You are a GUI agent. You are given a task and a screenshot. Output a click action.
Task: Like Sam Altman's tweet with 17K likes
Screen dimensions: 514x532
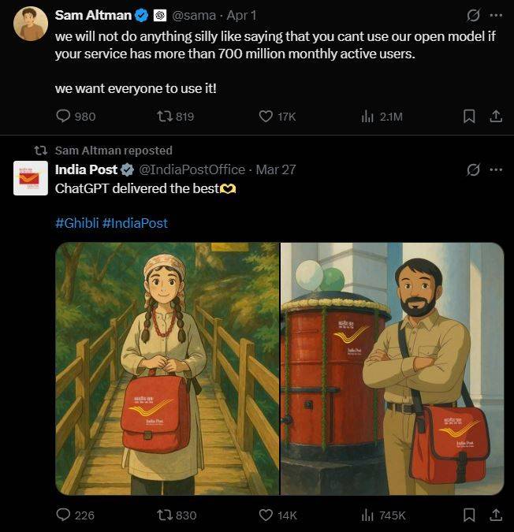click(266, 117)
